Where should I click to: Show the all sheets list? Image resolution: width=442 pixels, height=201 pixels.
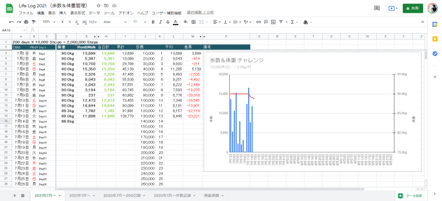(23, 195)
